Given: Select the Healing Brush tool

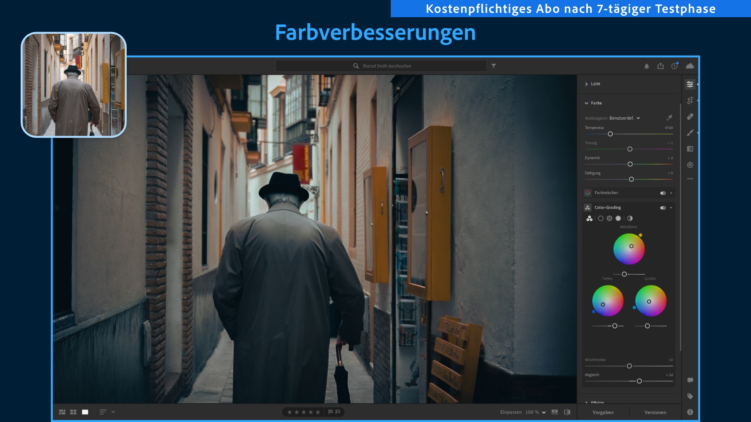Looking at the screenshot, I should click(690, 117).
